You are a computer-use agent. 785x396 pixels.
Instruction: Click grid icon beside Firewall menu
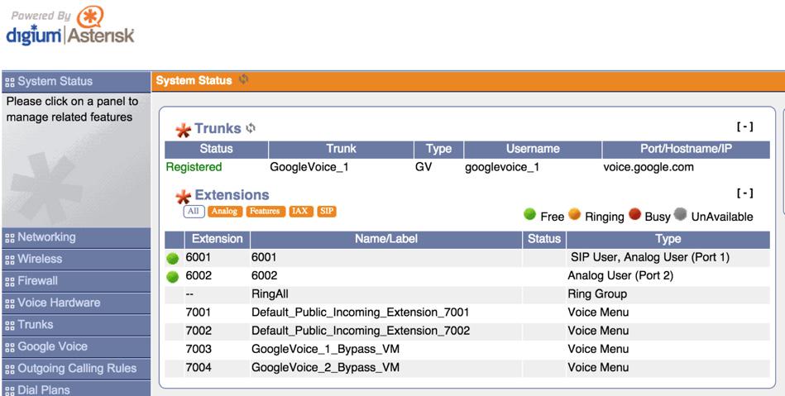pyautogui.click(x=9, y=283)
